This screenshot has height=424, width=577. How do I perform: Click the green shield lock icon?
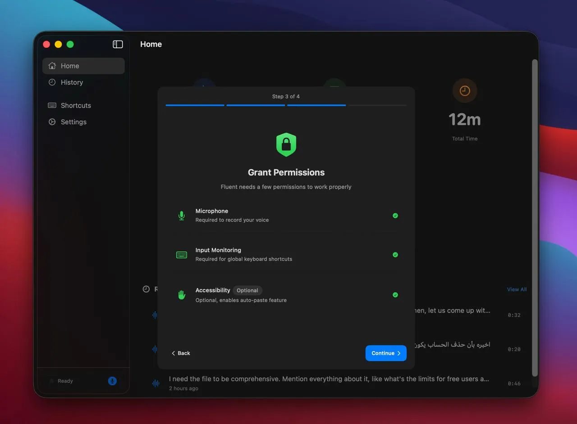(286, 144)
